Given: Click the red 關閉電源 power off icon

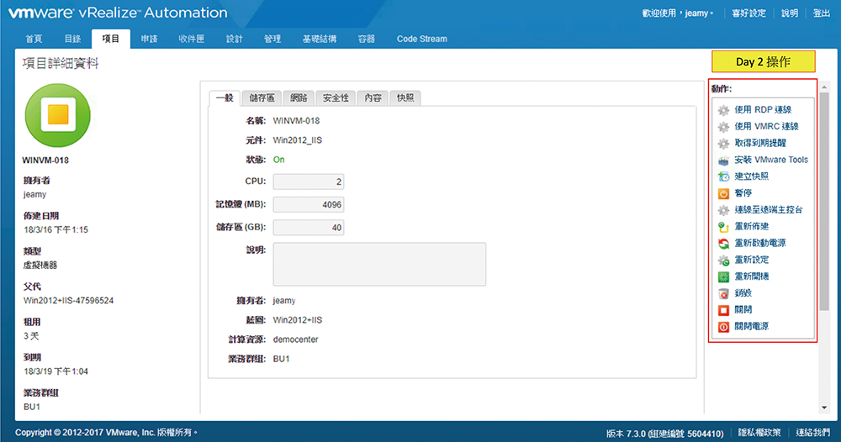Looking at the screenshot, I should coord(723,326).
